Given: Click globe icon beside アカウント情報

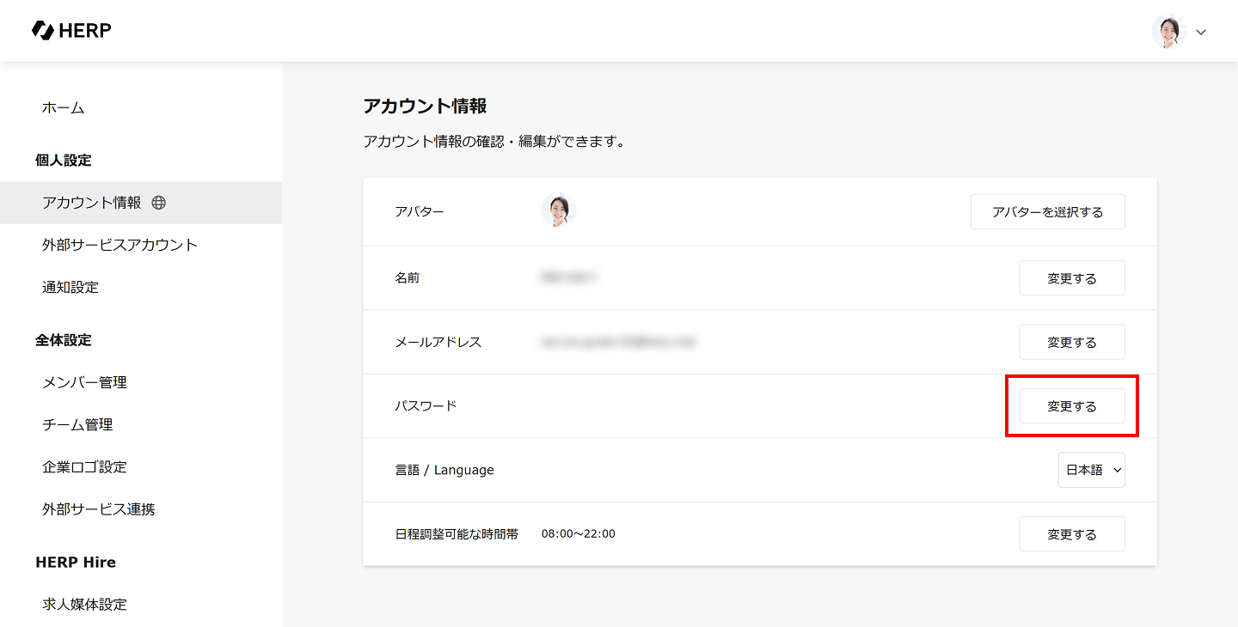Looking at the screenshot, I should 158,203.
